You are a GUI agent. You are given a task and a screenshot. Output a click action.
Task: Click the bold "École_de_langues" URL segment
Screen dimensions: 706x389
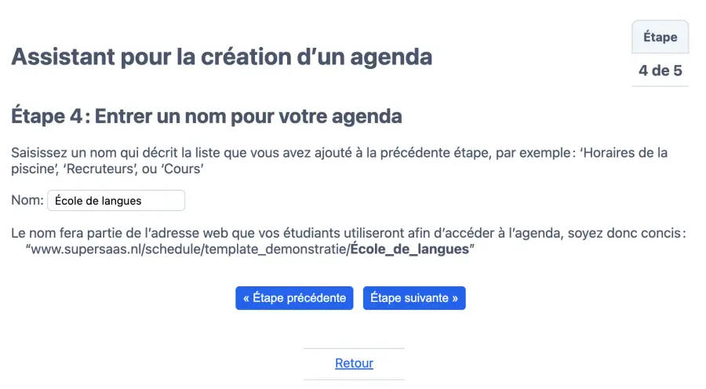point(409,249)
